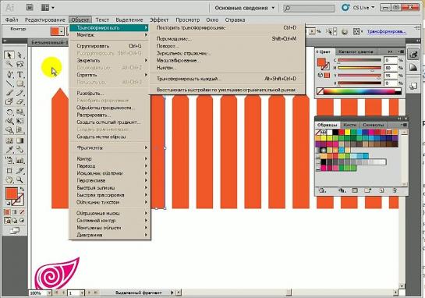Click the fill color box in toolbox
The width and height of the screenshot is (425, 298).
pos(12,193)
